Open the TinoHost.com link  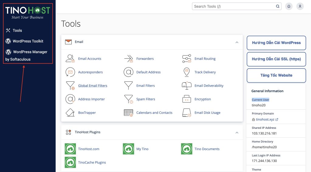[x=89, y=149]
